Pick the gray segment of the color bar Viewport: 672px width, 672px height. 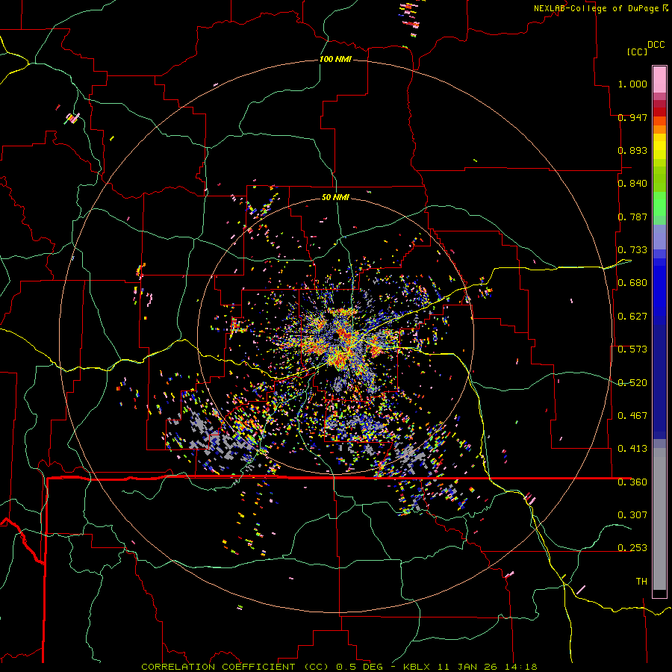pyautogui.click(x=659, y=519)
